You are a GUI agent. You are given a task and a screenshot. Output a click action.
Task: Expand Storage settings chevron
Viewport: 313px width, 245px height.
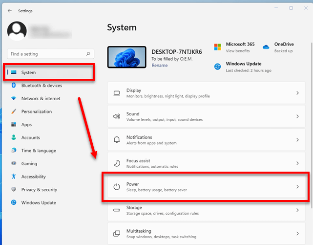[x=297, y=210]
